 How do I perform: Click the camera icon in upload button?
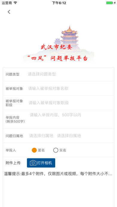[x=33, y=163]
